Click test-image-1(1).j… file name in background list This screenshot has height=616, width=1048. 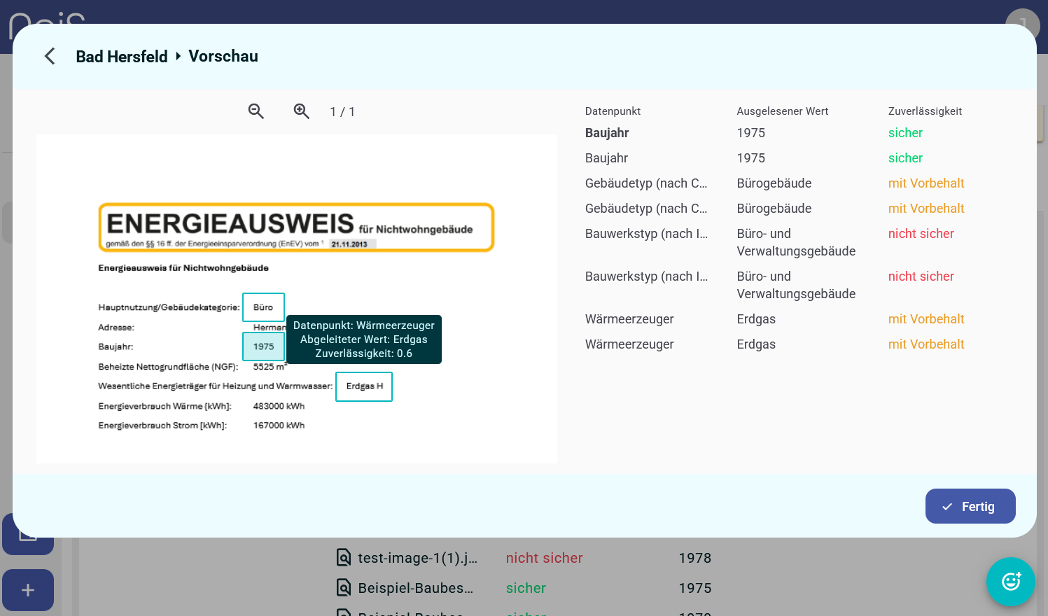(417, 558)
